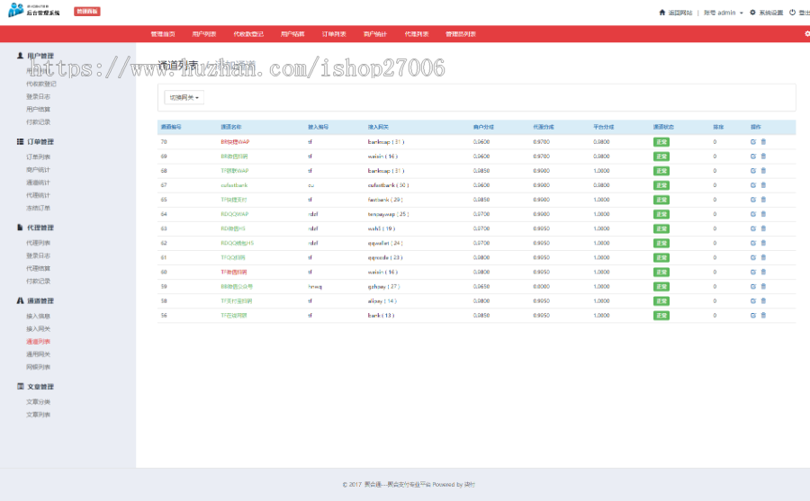
Task: Open 代收款登记 in the red navigation bar
Action: [248, 34]
